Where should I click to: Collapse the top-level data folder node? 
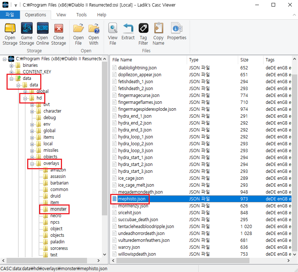coord(11,79)
